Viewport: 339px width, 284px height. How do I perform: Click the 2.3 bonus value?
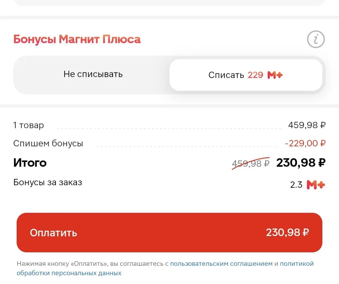[x=296, y=185]
